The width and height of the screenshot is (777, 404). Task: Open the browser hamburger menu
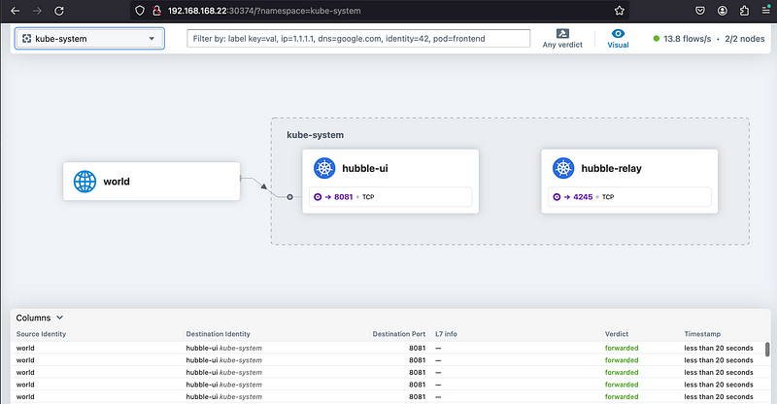[763, 11]
